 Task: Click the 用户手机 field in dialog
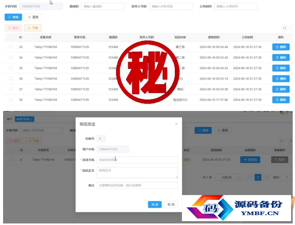click(x=113, y=149)
